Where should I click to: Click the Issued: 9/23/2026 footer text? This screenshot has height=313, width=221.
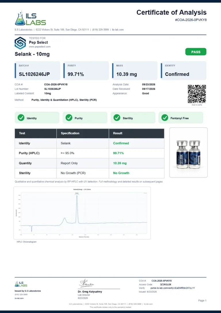(148, 292)
